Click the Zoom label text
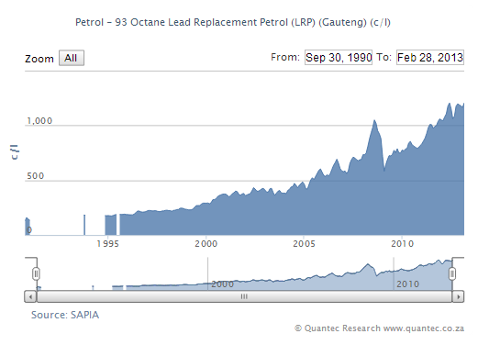 [39, 59]
